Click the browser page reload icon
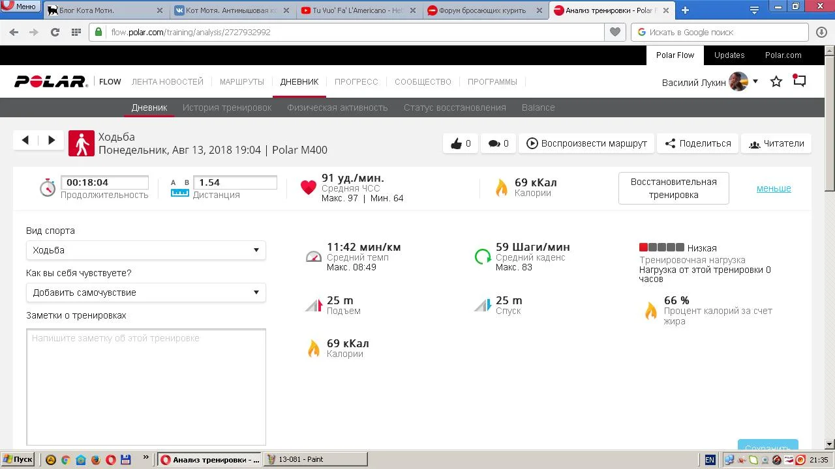This screenshot has width=835, height=469. pos(55,32)
